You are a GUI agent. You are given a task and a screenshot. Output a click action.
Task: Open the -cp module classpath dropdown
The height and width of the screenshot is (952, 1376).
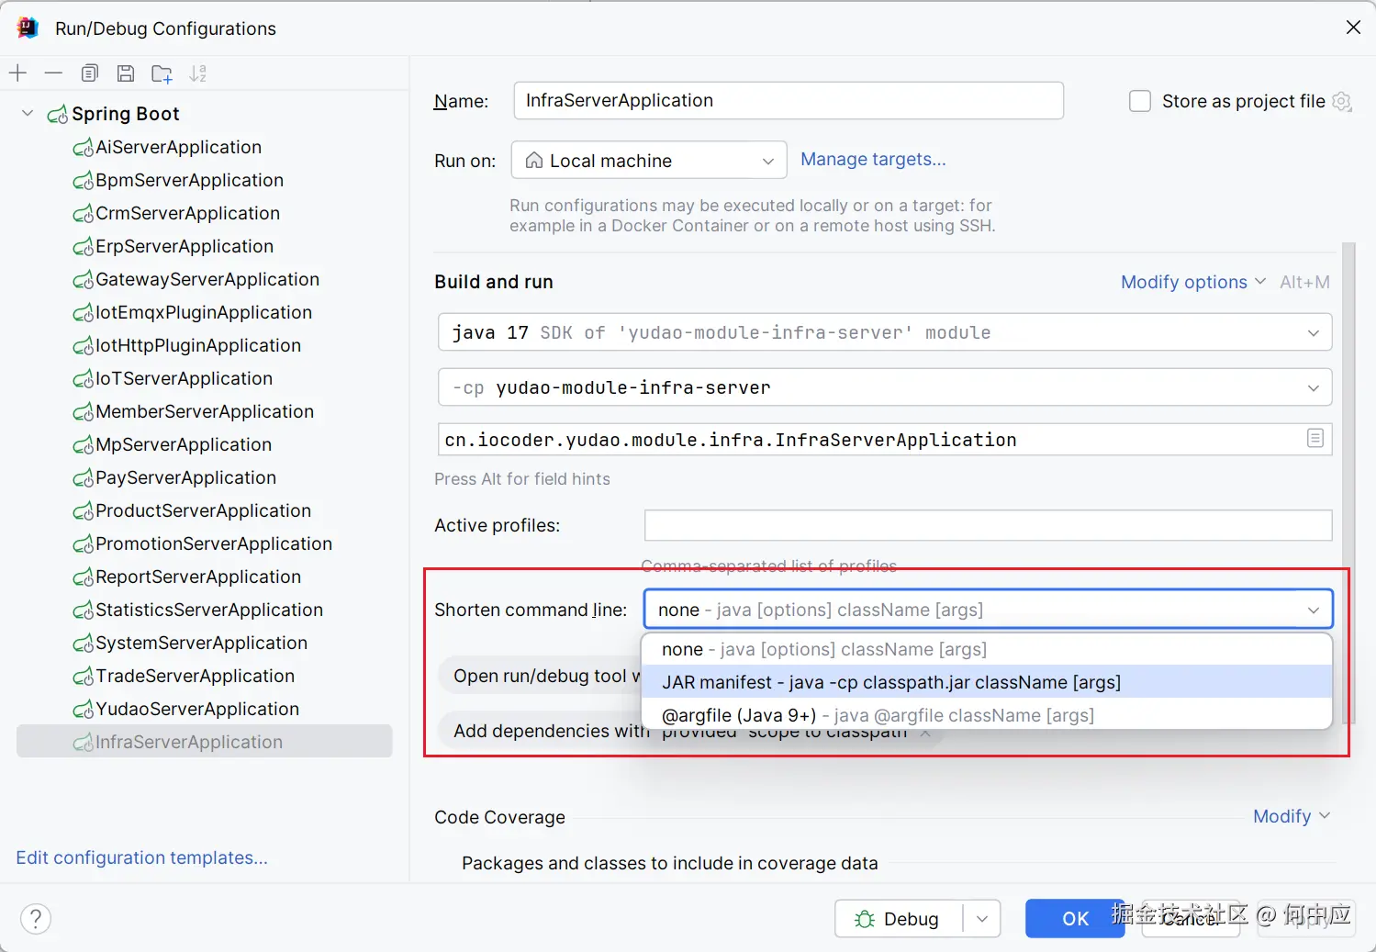[885, 387]
